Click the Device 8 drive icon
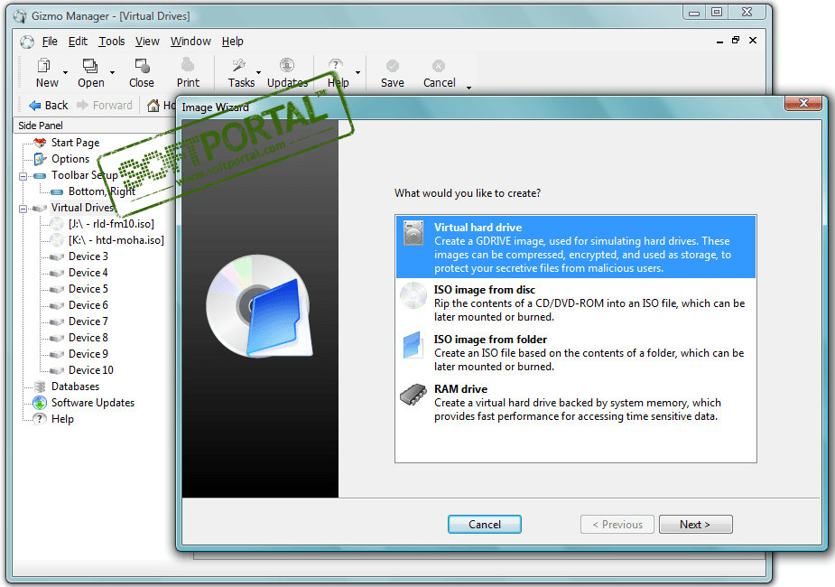The height and width of the screenshot is (587, 835). (x=57, y=339)
